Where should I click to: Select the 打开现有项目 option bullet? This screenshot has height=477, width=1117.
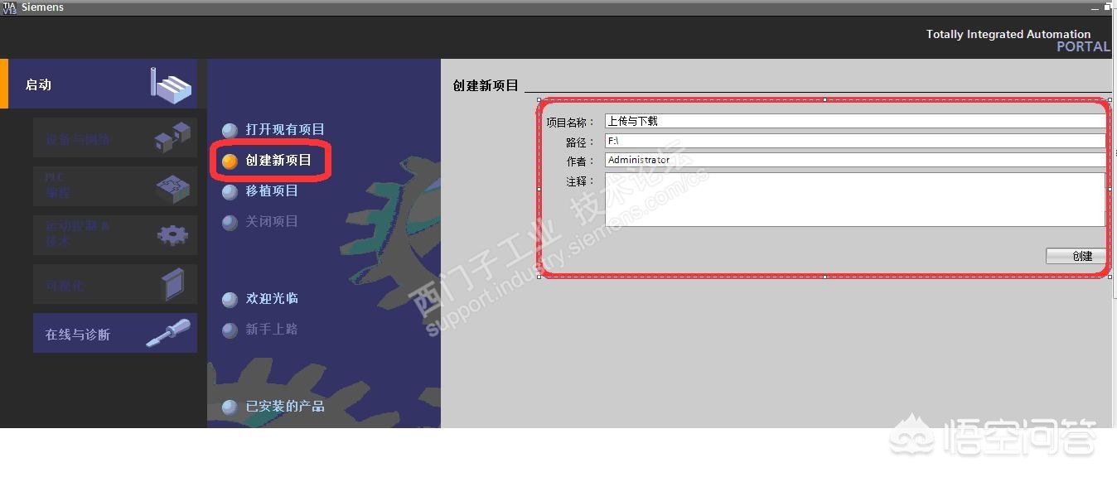click(230, 129)
